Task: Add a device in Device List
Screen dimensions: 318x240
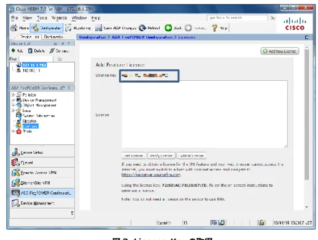Action: 17,51
